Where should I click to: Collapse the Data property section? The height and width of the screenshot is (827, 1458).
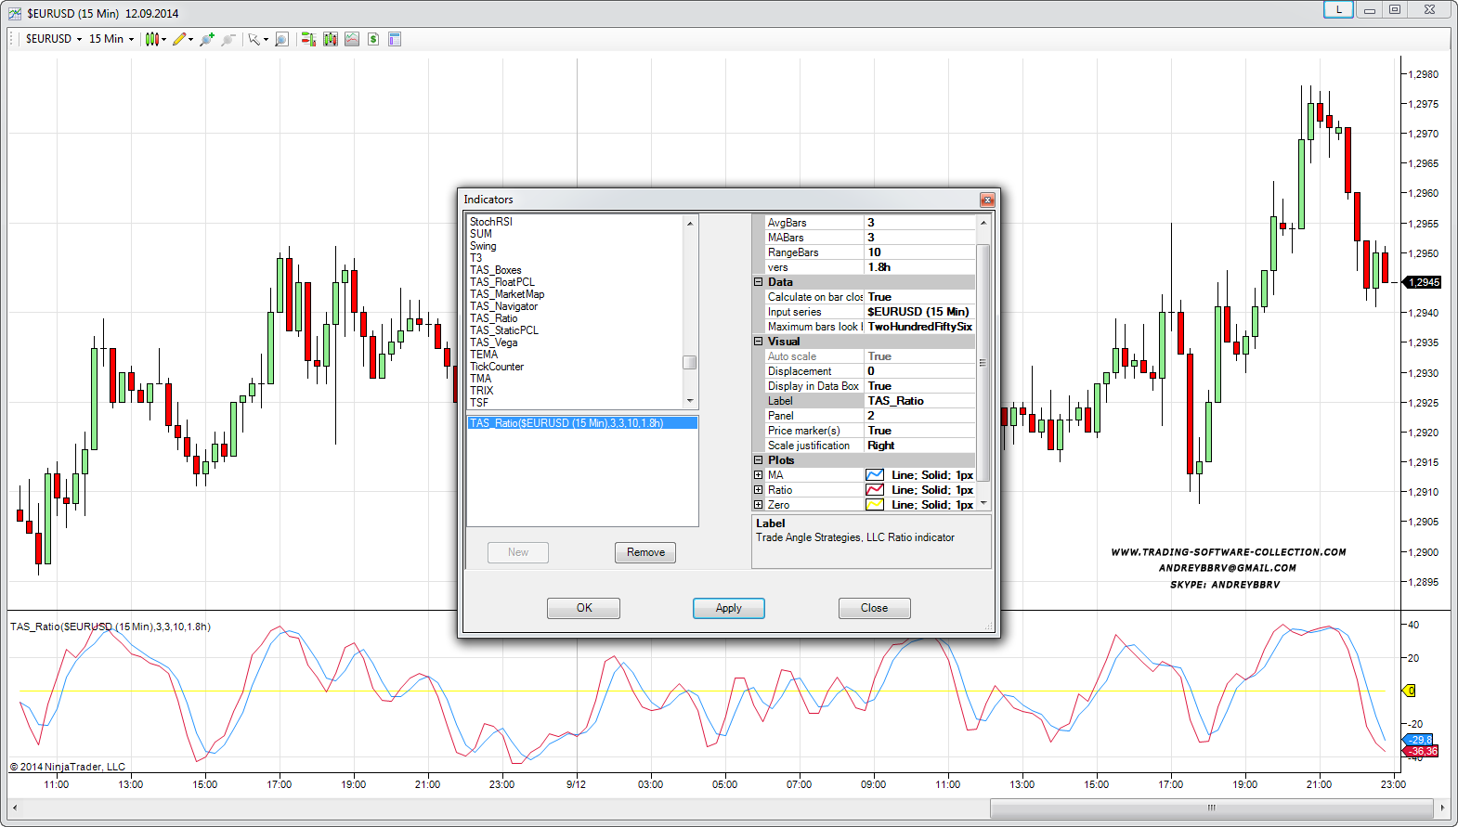[x=758, y=282]
